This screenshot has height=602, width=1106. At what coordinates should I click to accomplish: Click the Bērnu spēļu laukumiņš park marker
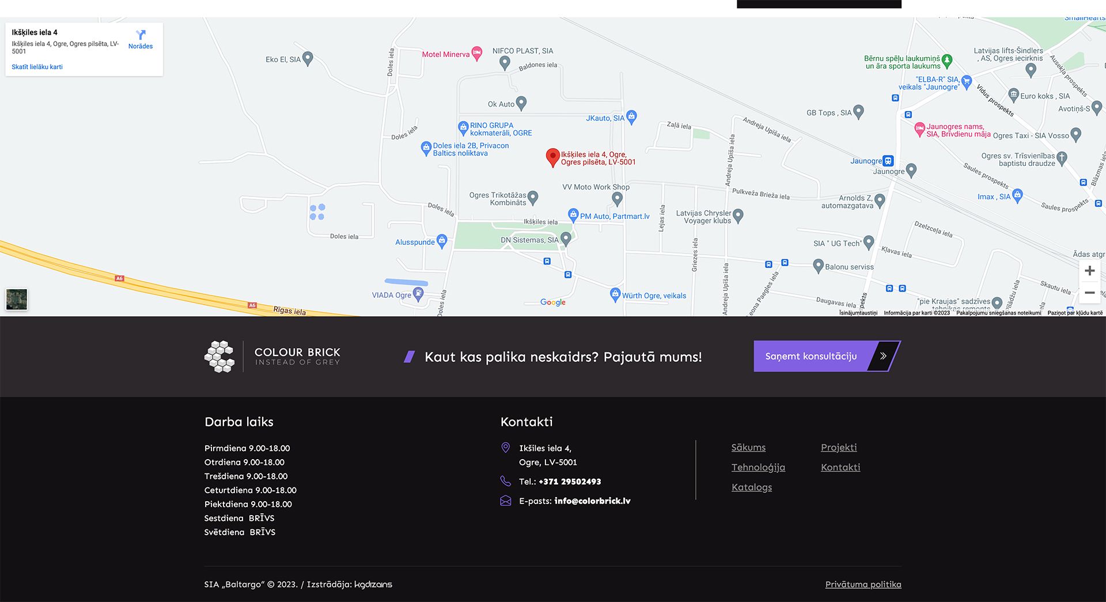click(x=947, y=60)
